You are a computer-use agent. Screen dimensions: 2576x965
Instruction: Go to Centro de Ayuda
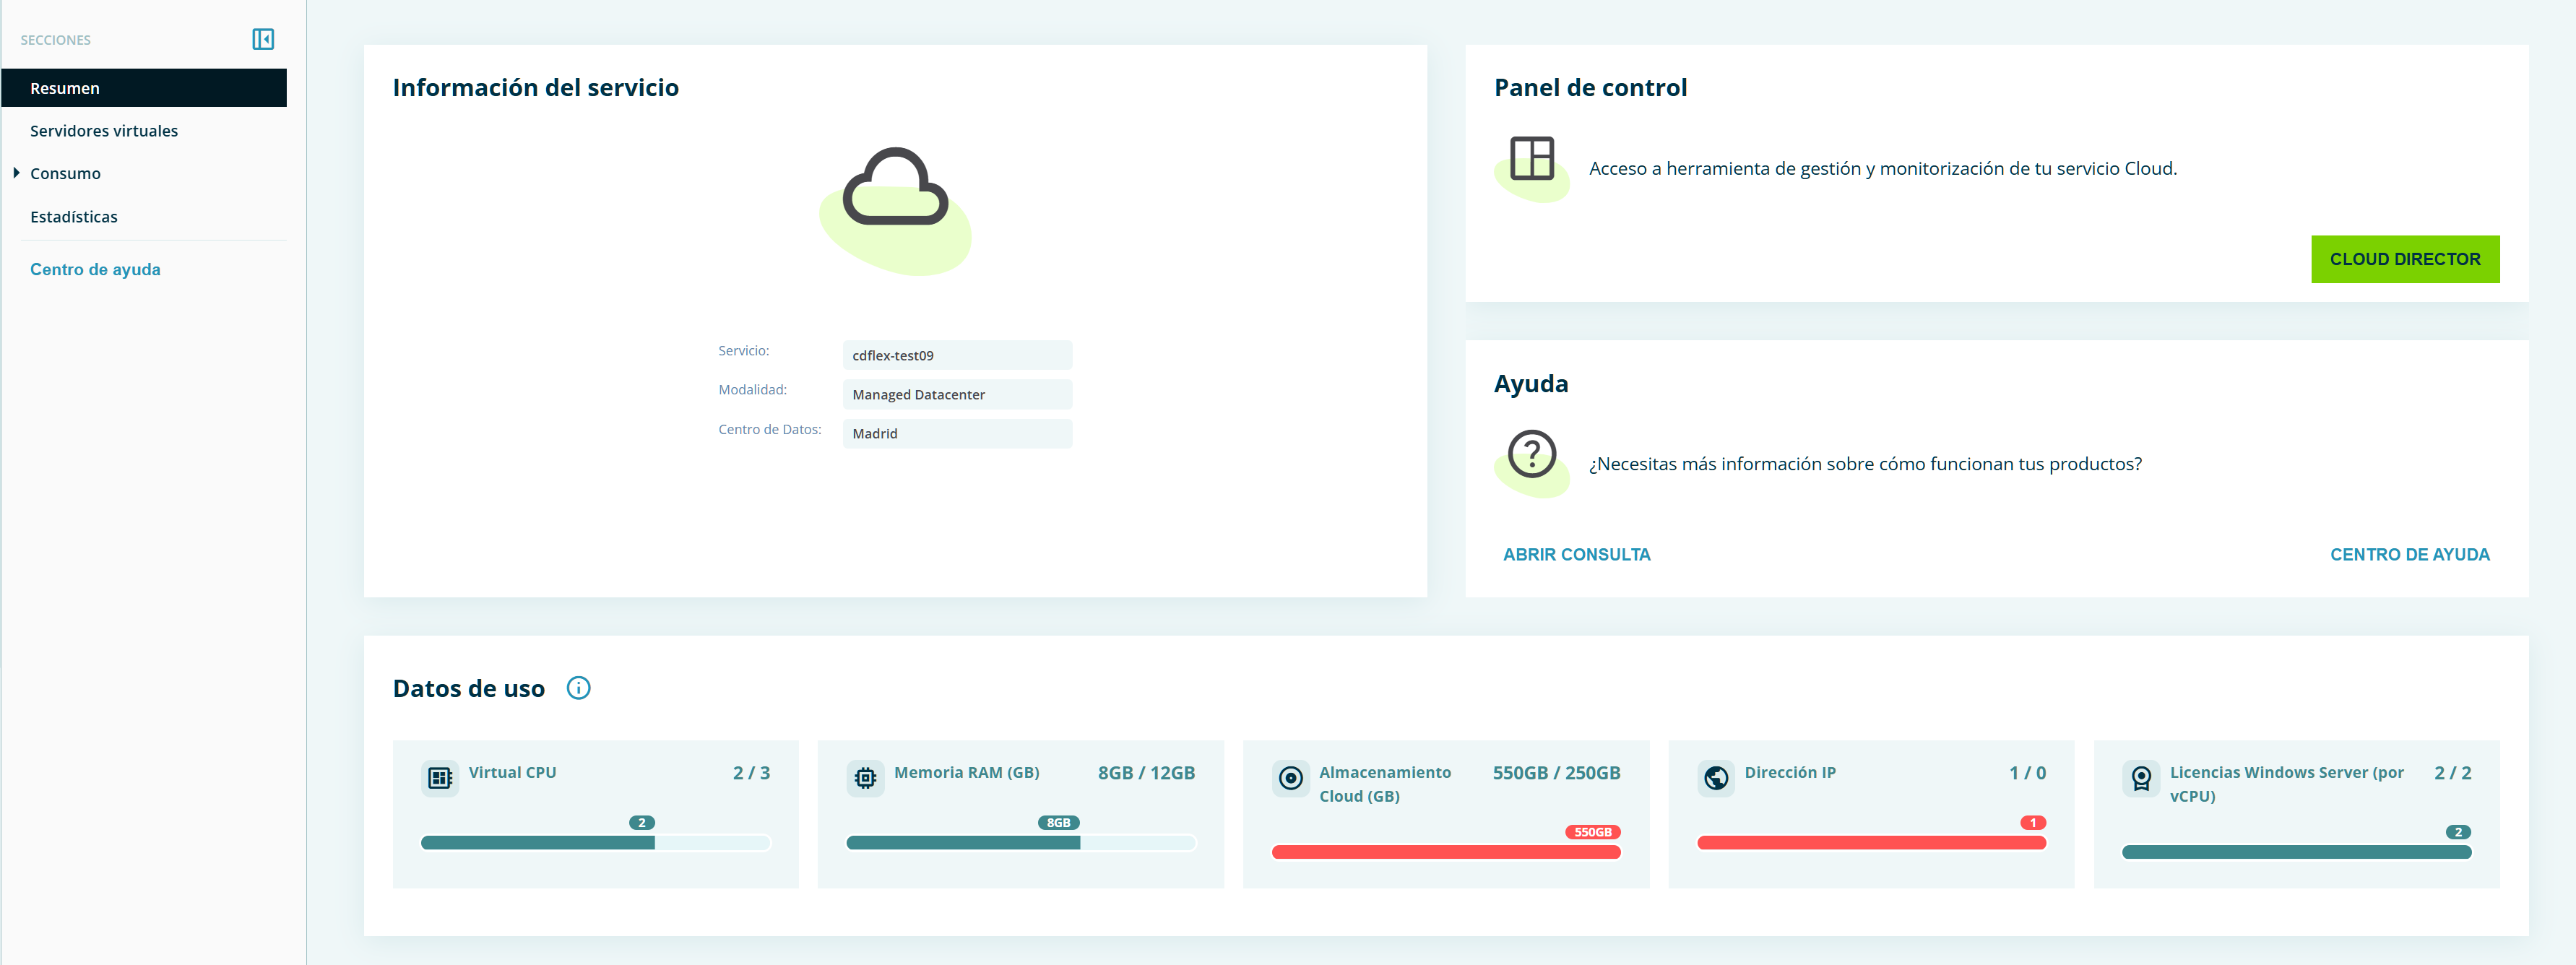click(x=2411, y=554)
